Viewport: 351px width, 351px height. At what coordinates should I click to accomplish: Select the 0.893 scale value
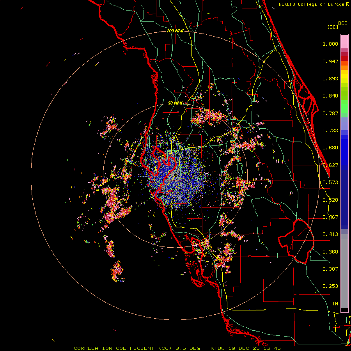click(330, 78)
